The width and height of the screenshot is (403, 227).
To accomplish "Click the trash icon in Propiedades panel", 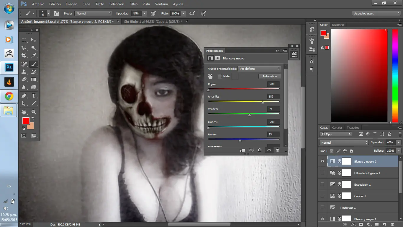I will tap(277, 150).
